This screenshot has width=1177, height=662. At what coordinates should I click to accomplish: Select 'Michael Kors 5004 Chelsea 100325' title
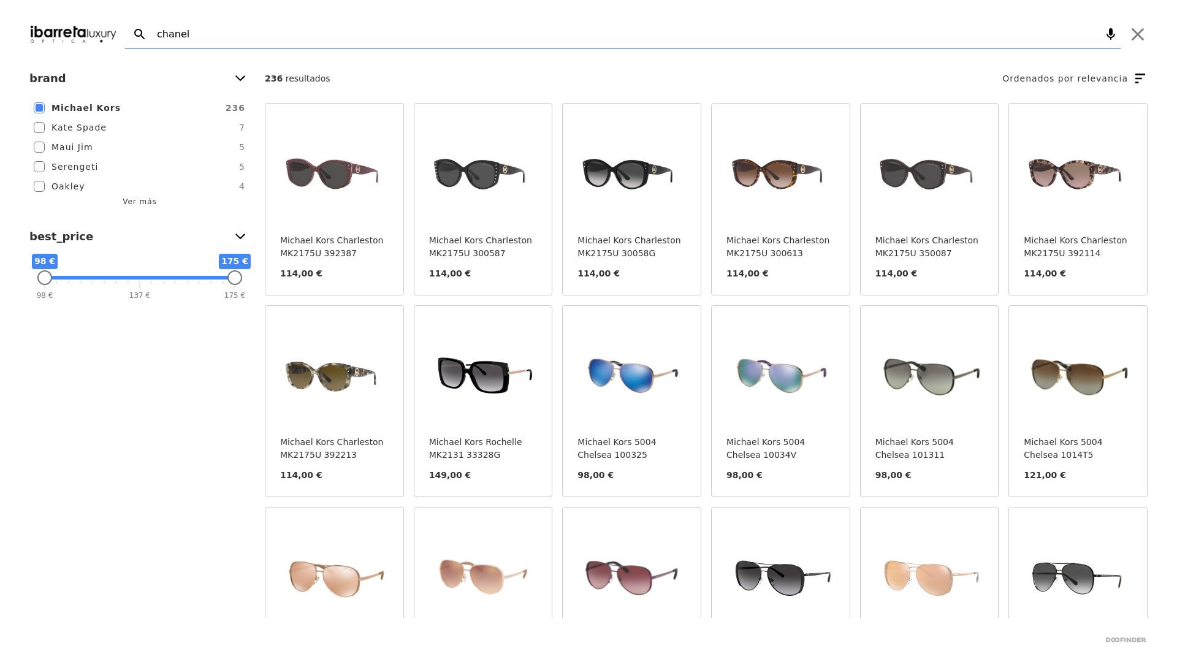(617, 449)
